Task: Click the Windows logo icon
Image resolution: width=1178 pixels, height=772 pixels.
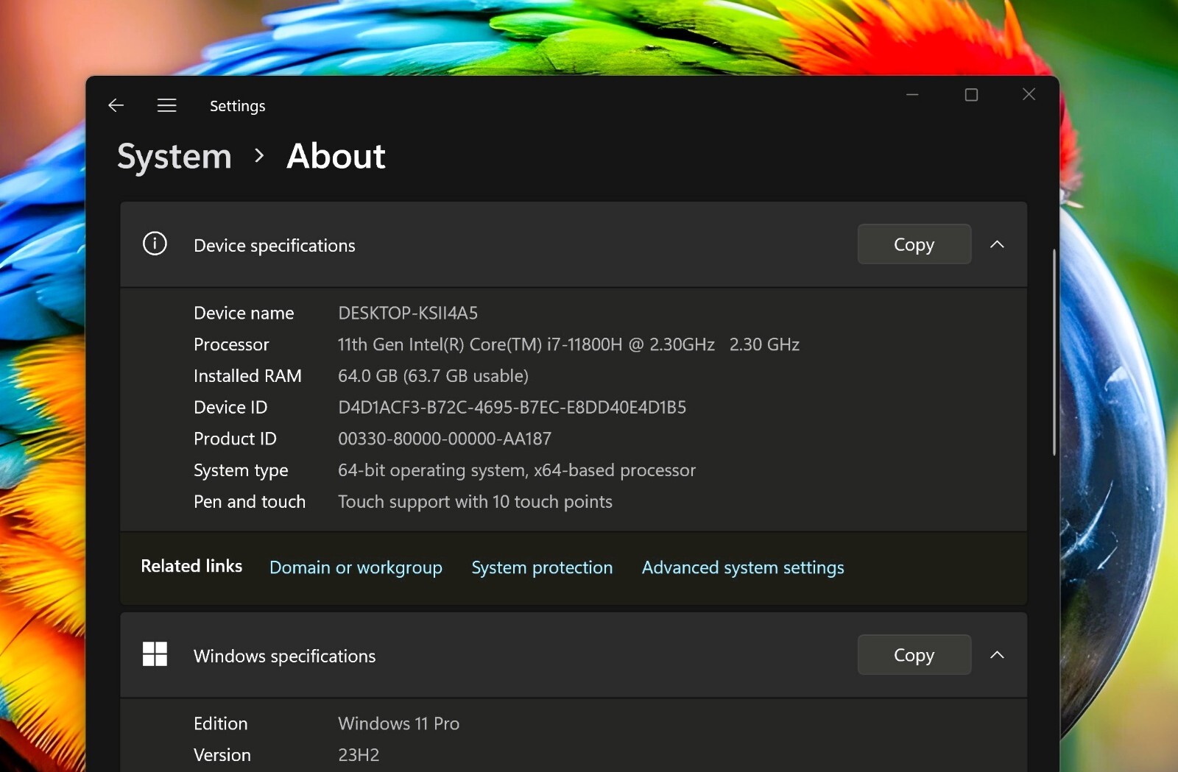Action: (x=155, y=654)
